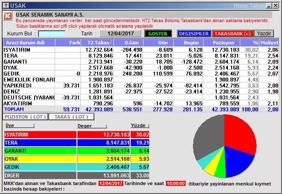Select YAPIKREDI row in the table
This screenshot has height=194, width=282.
point(141,85)
